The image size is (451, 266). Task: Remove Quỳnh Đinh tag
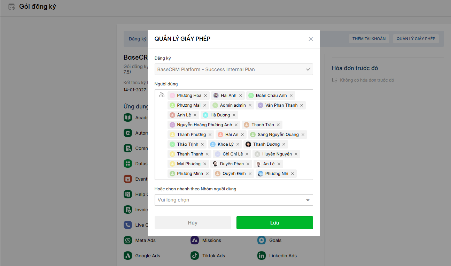click(250, 174)
